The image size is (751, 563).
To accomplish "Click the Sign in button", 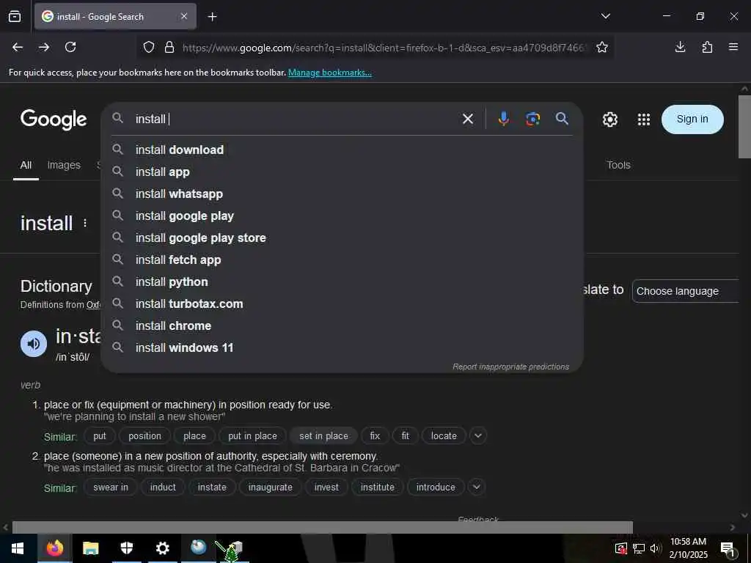I will (692, 119).
